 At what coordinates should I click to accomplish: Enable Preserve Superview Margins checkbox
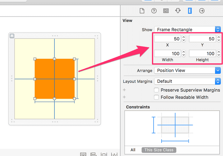tap(156, 90)
